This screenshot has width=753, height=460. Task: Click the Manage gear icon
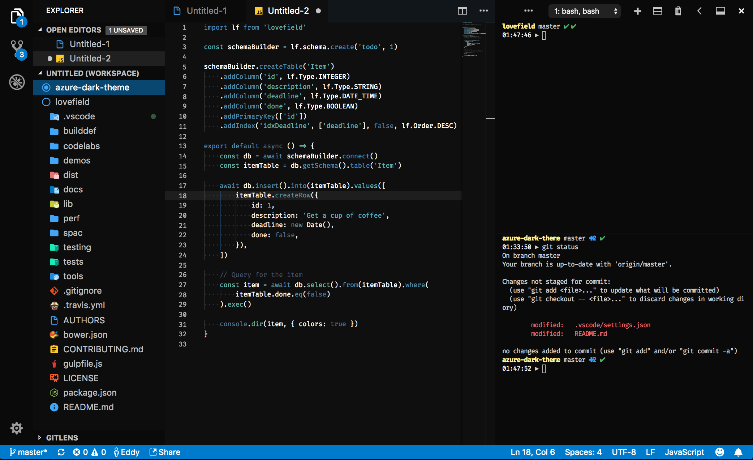tap(17, 428)
